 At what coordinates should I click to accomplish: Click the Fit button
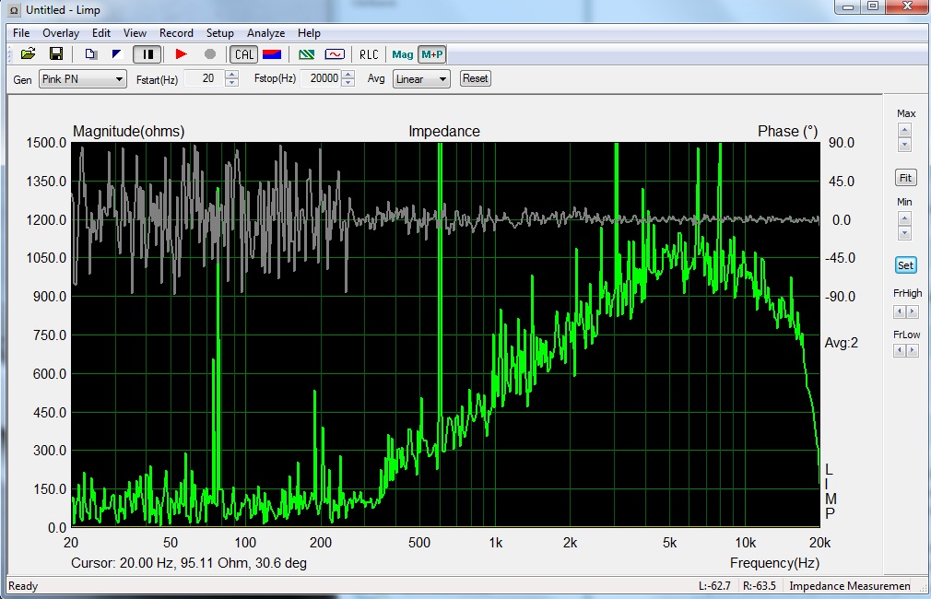tap(905, 178)
